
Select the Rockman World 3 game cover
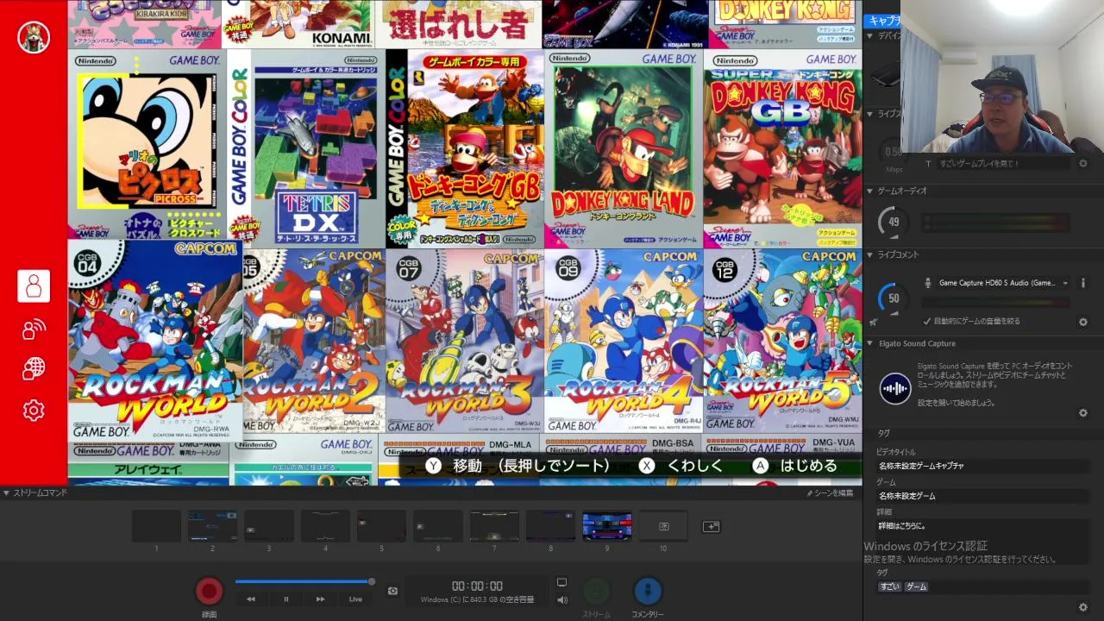click(x=465, y=342)
